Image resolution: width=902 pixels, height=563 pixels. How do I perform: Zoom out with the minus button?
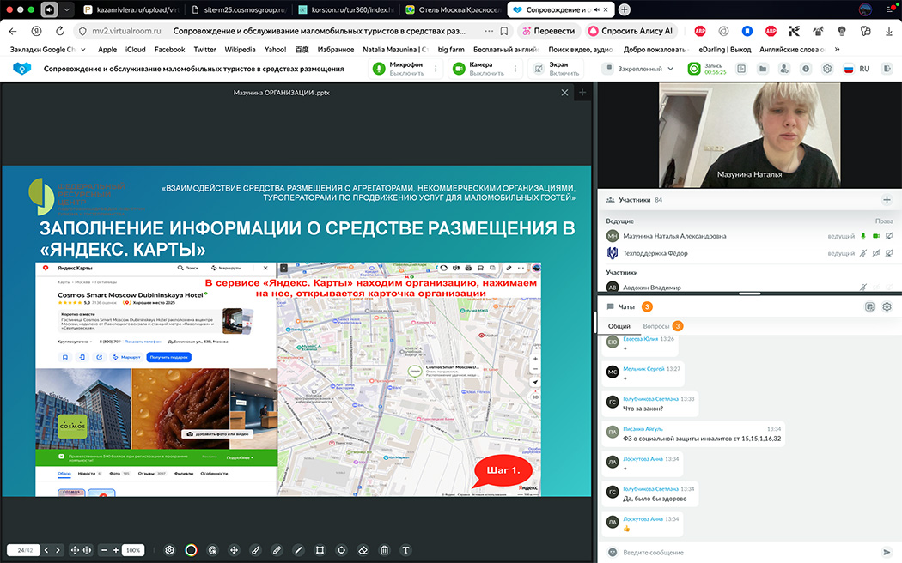[x=104, y=550]
